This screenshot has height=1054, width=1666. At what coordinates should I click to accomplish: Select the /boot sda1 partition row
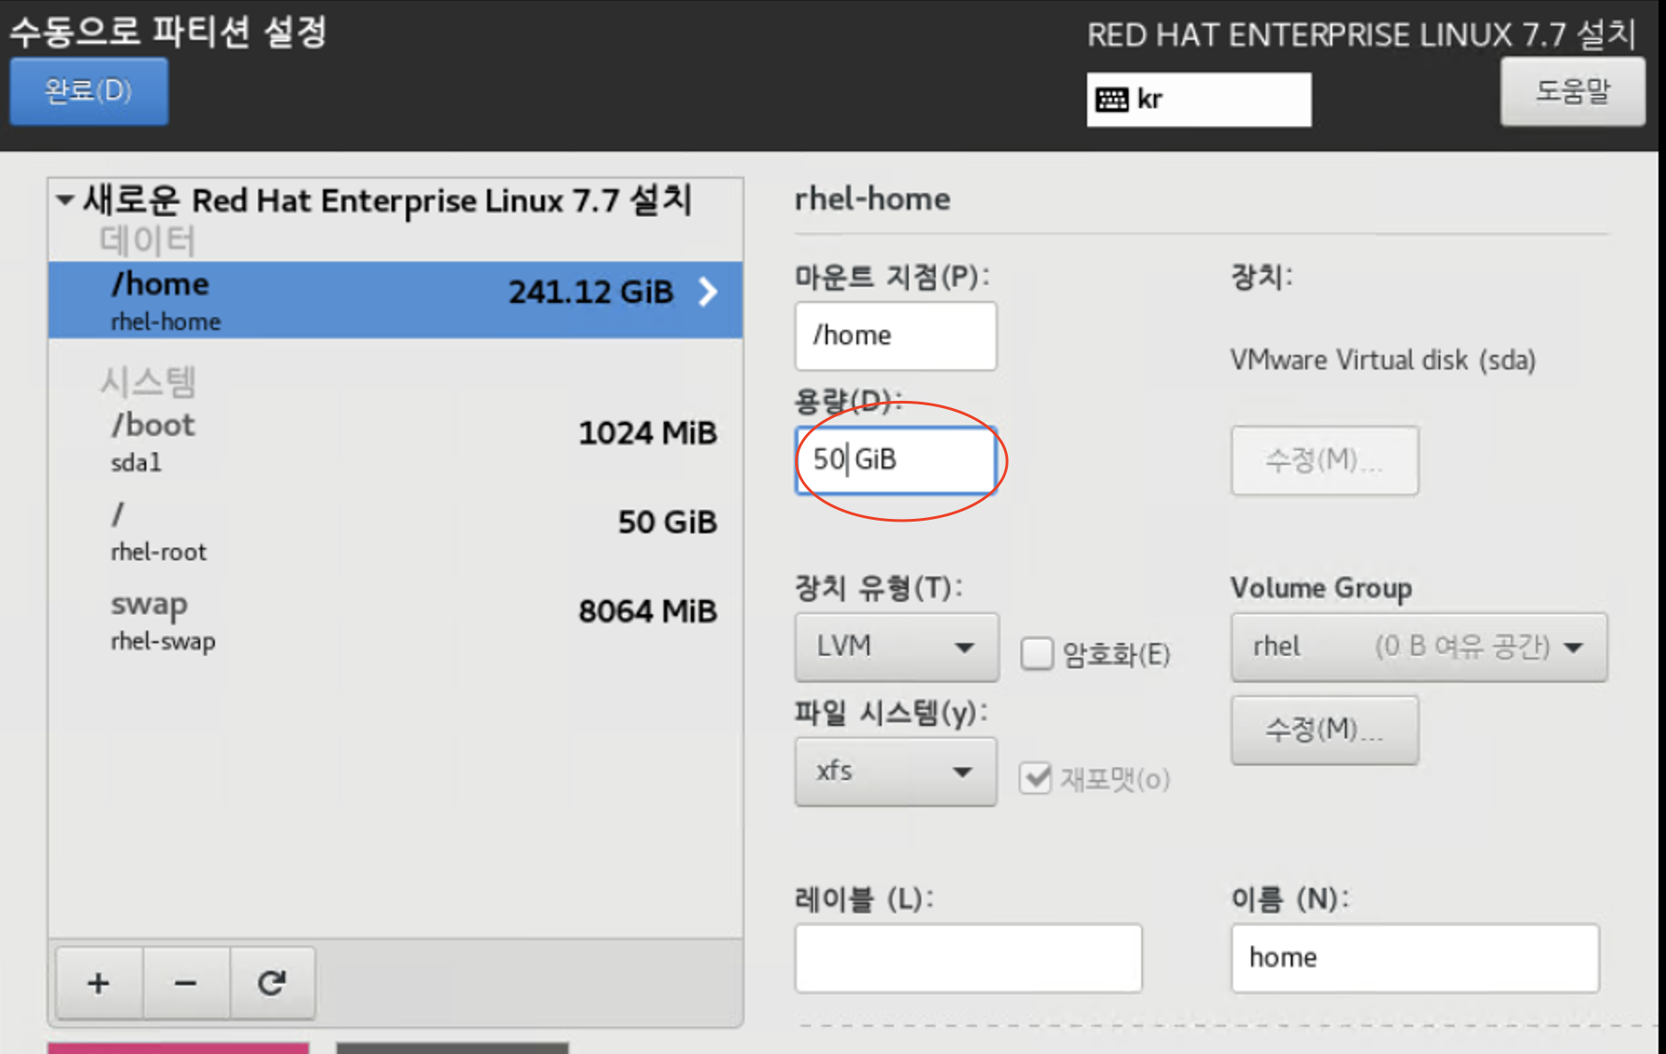click(x=396, y=441)
